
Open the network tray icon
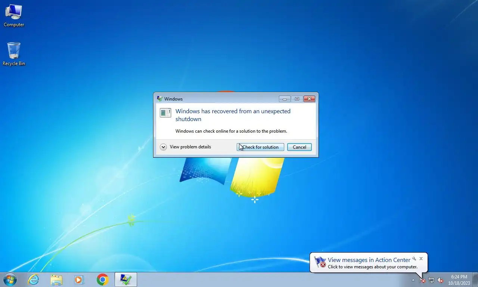pos(431,280)
